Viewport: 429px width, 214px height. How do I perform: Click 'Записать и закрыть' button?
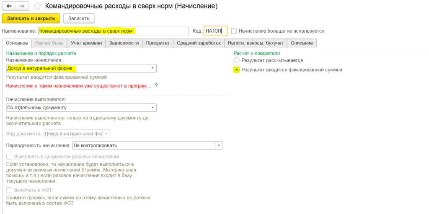click(31, 18)
